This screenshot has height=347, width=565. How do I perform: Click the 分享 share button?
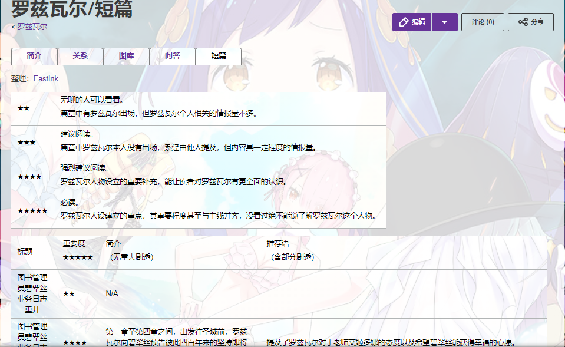tap(530, 22)
